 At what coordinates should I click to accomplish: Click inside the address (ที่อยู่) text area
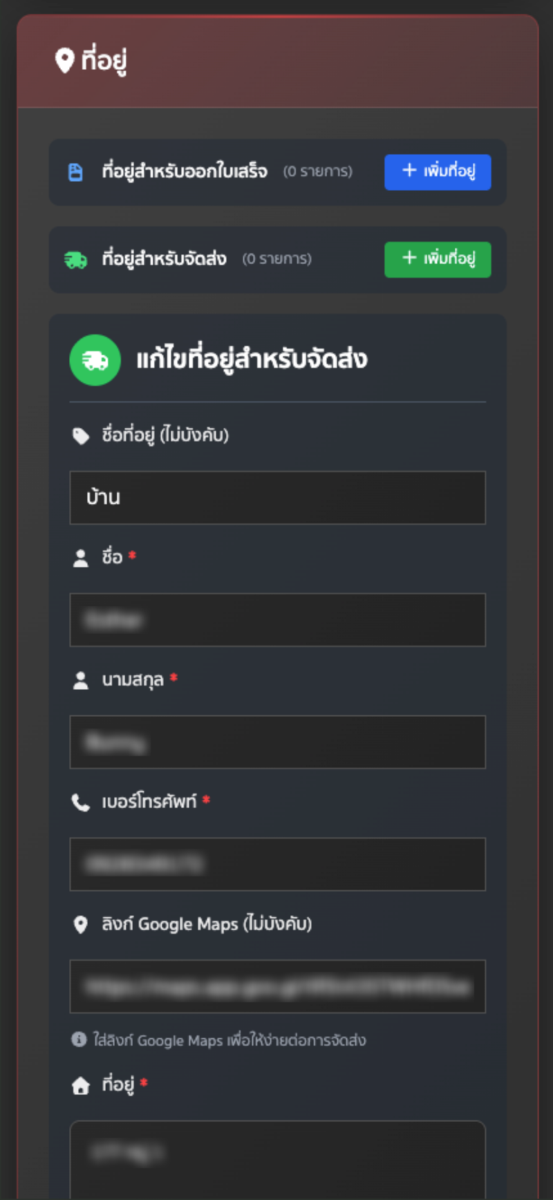click(277, 1160)
